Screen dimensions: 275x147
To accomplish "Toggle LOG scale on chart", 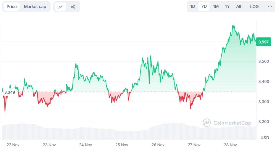I will pos(254,6).
